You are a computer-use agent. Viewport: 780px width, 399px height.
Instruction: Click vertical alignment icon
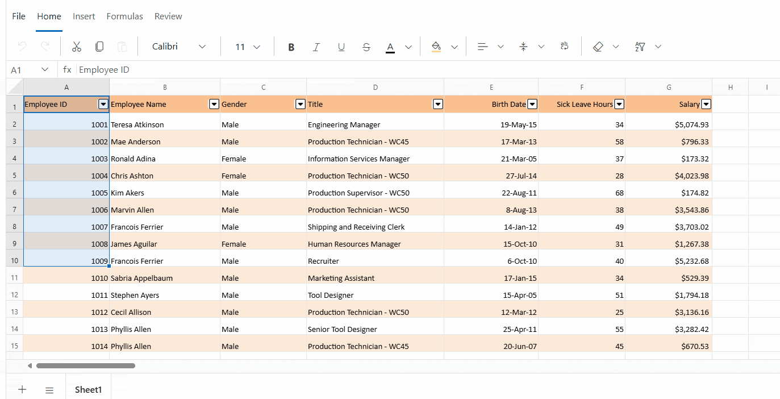(x=523, y=47)
